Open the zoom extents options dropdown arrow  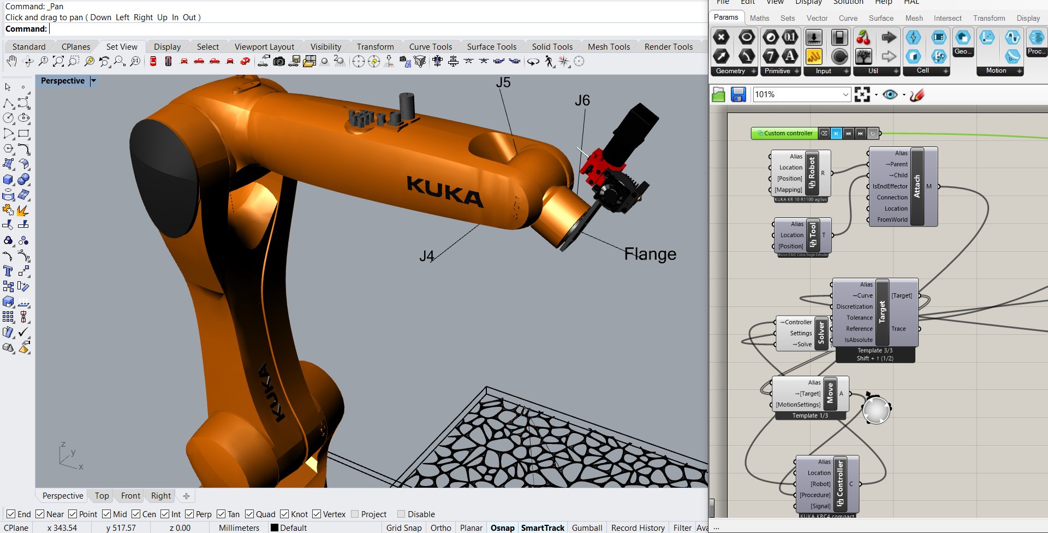(x=876, y=94)
